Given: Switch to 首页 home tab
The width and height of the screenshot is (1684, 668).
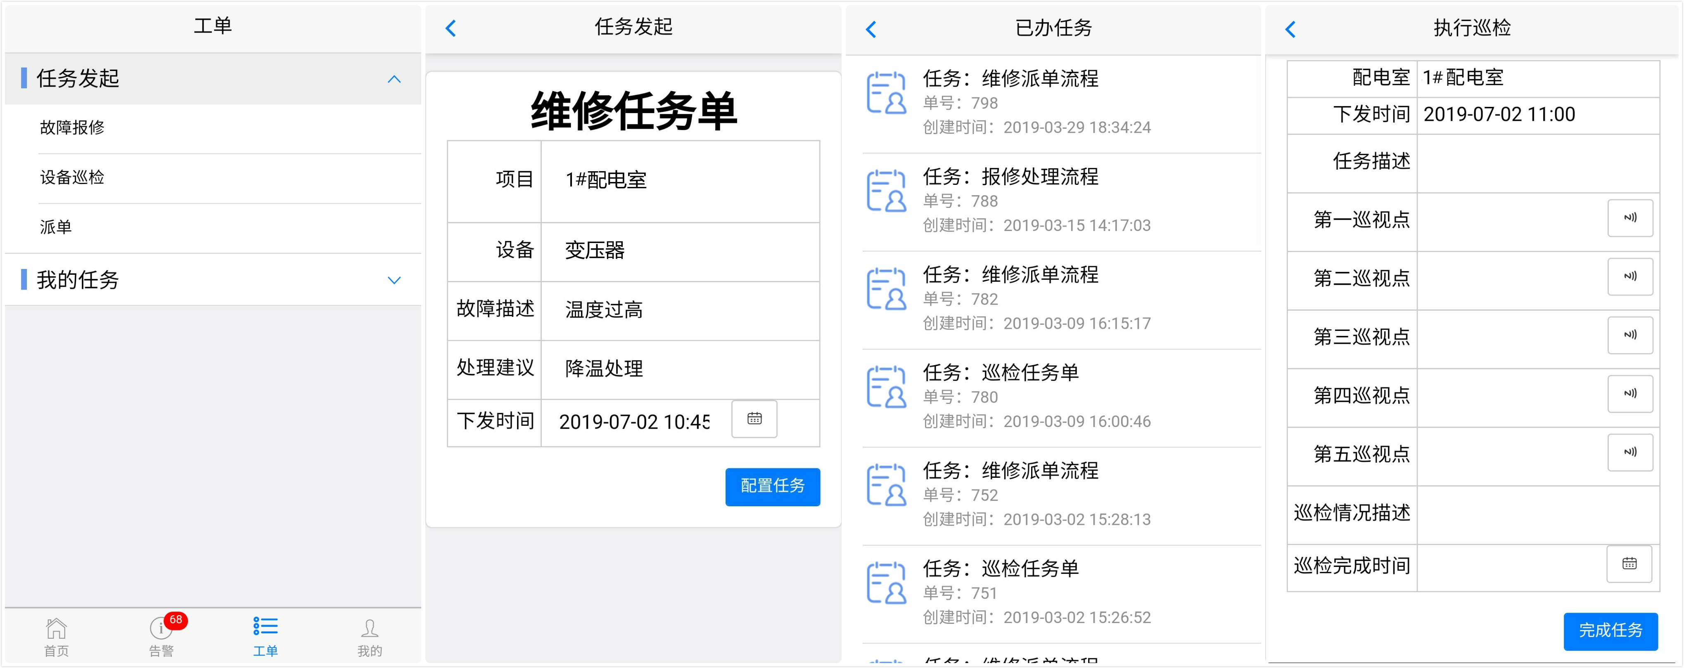Looking at the screenshot, I should coord(56,635).
